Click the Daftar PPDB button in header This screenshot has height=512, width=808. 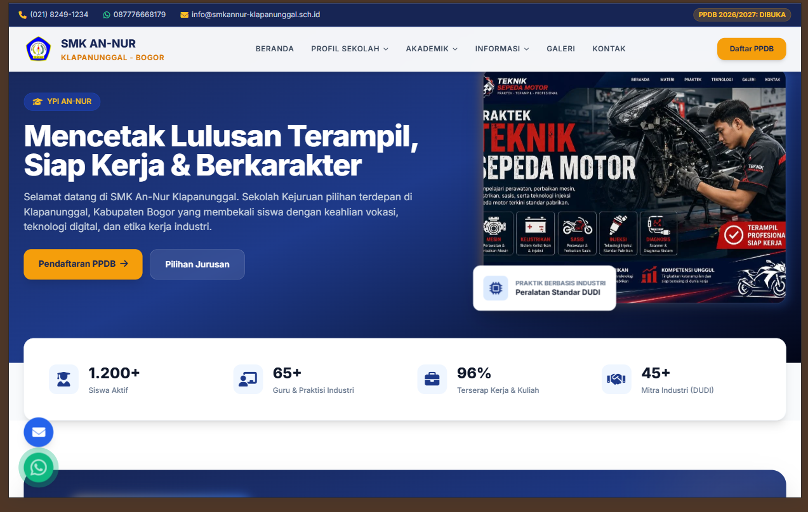coord(752,49)
